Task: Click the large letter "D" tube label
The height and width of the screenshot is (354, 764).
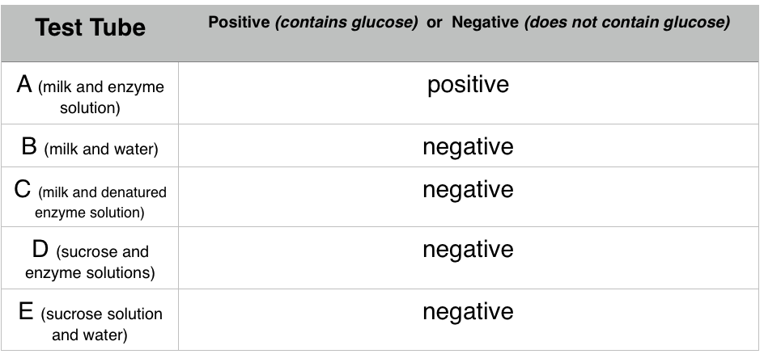Action: tap(43, 250)
